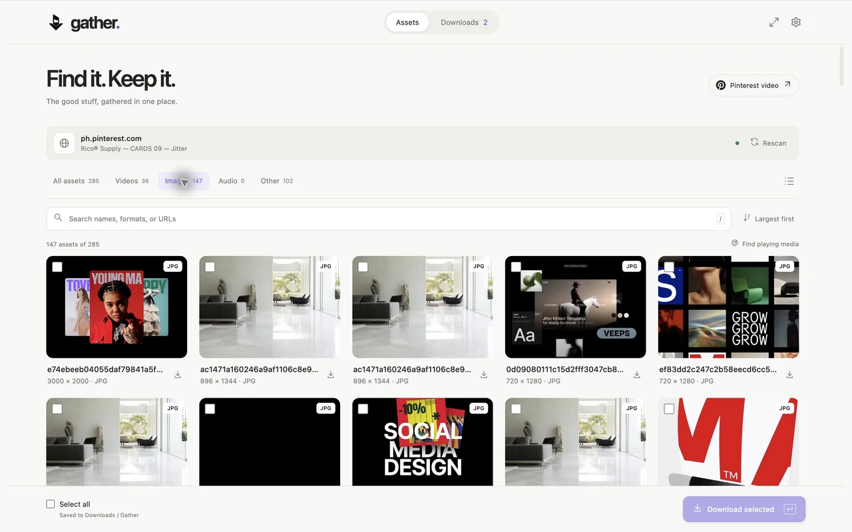Click the slash shortcut key in search box
The image size is (852, 532).
720,219
